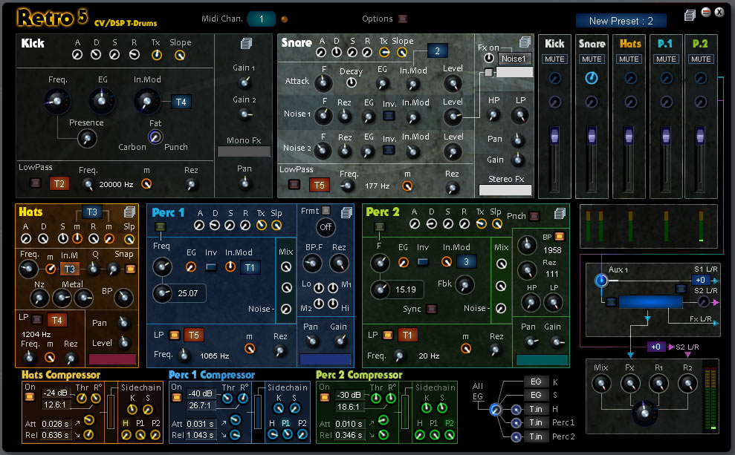This screenshot has height=455, width=735.
Task: Open the Snare section preset copy icon
Action: 525,42
